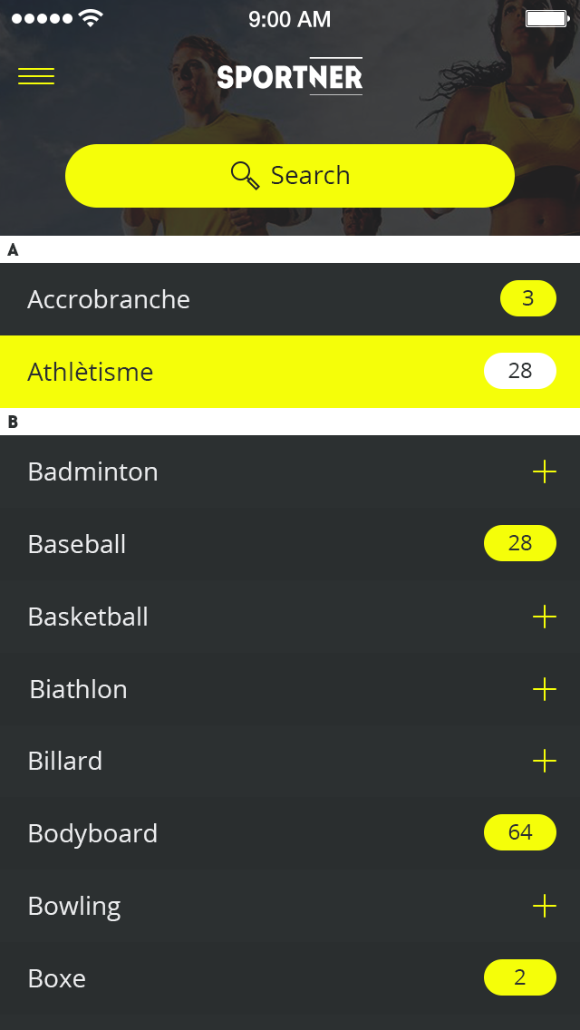Viewport: 580px width, 1030px height.
Task: Tap the plus icon beside Bowling
Action: 544,906
